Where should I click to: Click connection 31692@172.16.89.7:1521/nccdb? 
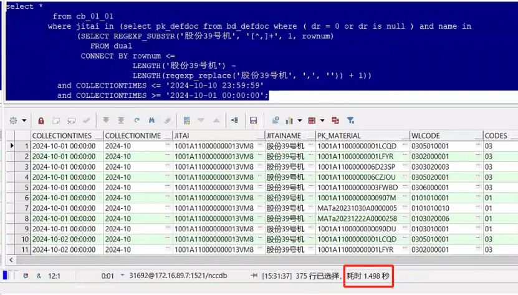(178, 276)
